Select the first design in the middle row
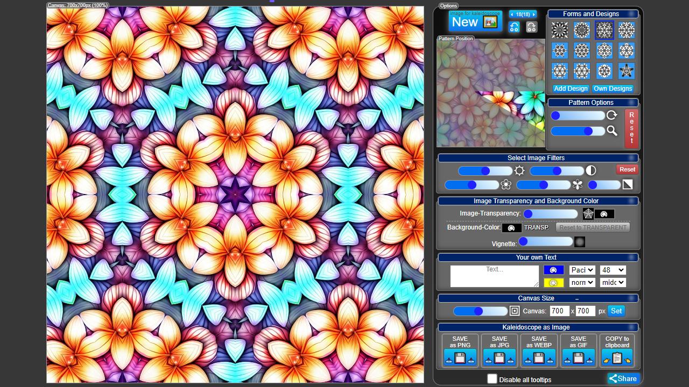Viewport: 689px width, 387px height. point(560,51)
